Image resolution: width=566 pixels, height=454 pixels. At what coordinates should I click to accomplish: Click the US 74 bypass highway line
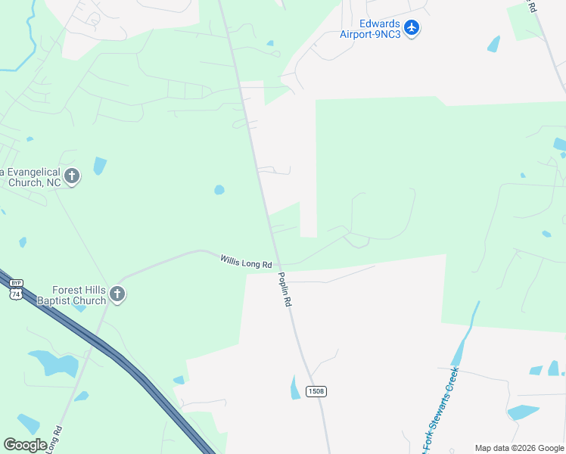coord(108,353)
